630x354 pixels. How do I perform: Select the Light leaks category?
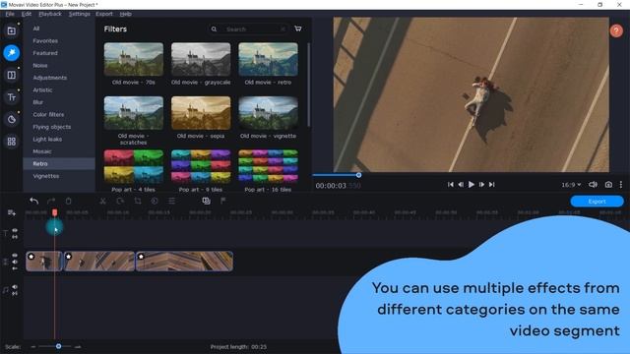point(47,140)
